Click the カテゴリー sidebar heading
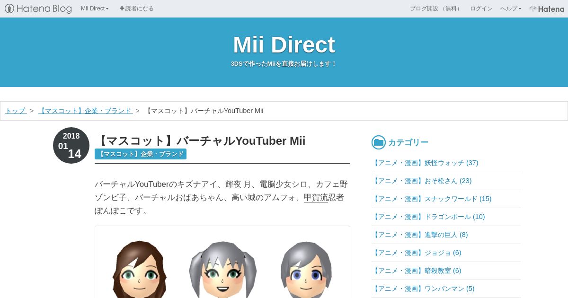The width and height of the screenshot is (568, 298). click(x=408, y=142)
